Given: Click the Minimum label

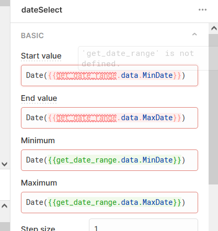Looking at the screenshot, I should click(x=38, y=141).
